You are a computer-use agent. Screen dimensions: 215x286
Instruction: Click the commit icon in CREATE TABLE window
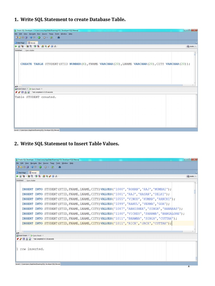tap(35, 46)
